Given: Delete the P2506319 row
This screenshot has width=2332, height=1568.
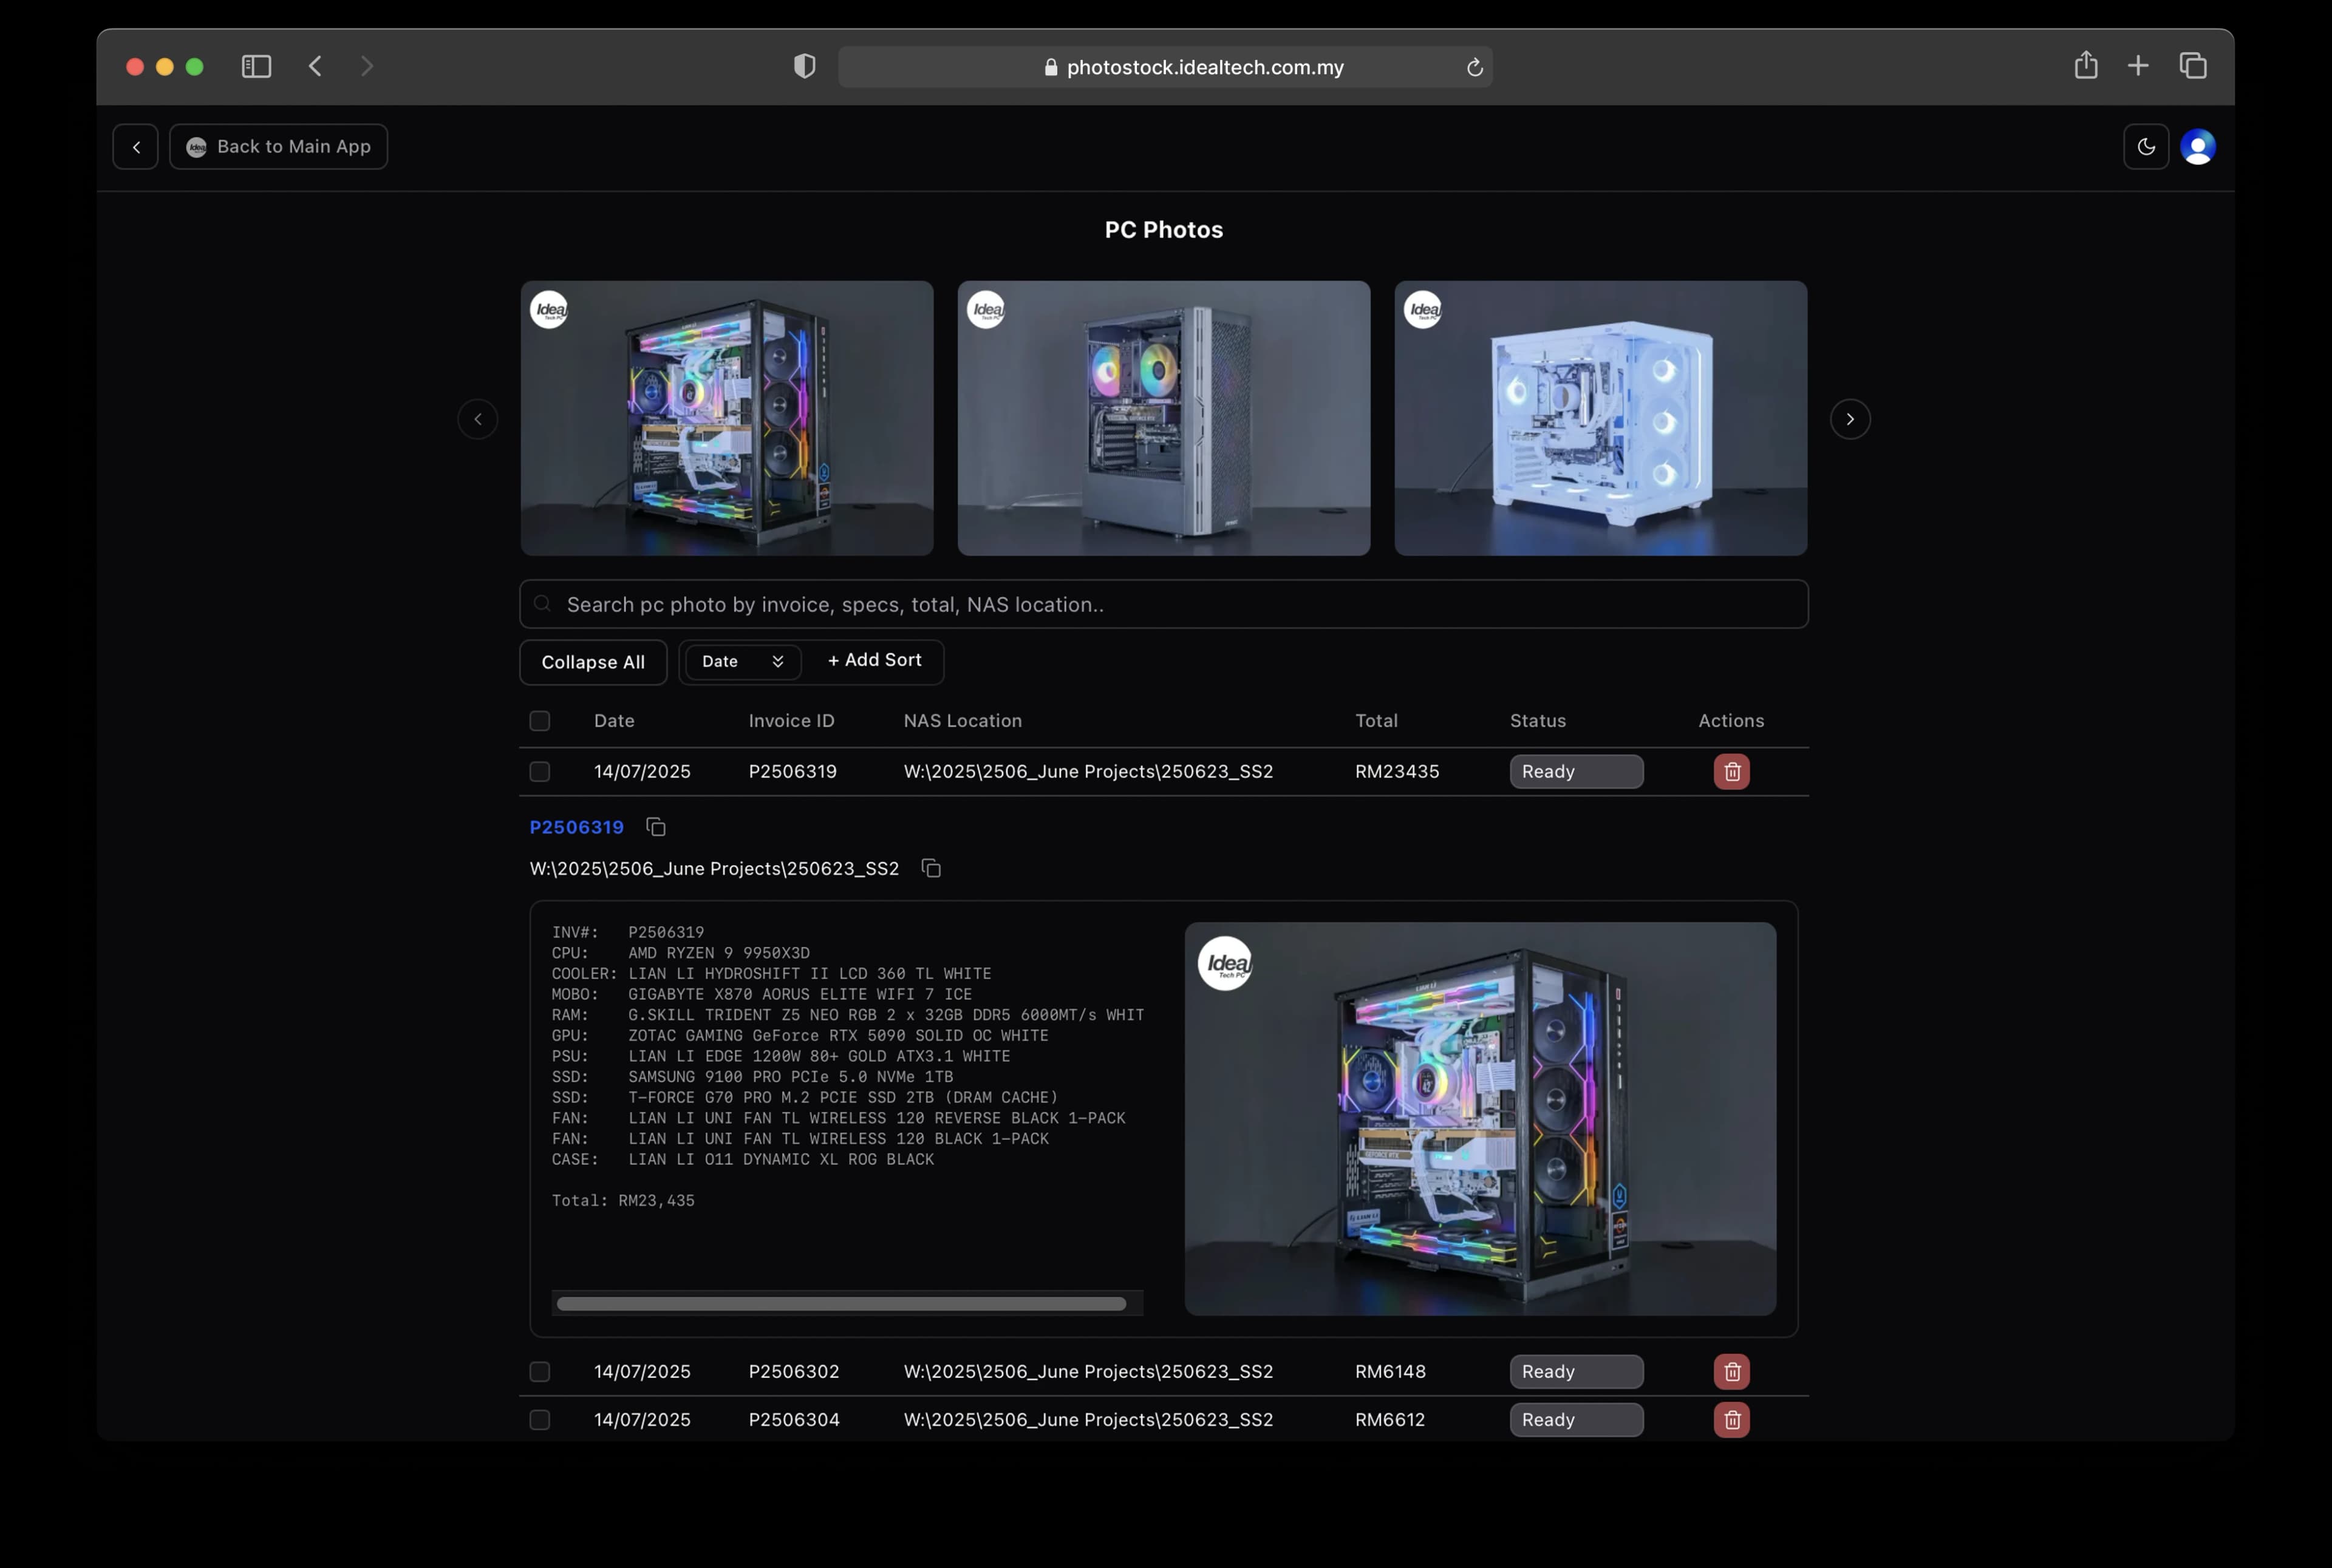Looking at the screenshot, I should tap(1732, 772).
